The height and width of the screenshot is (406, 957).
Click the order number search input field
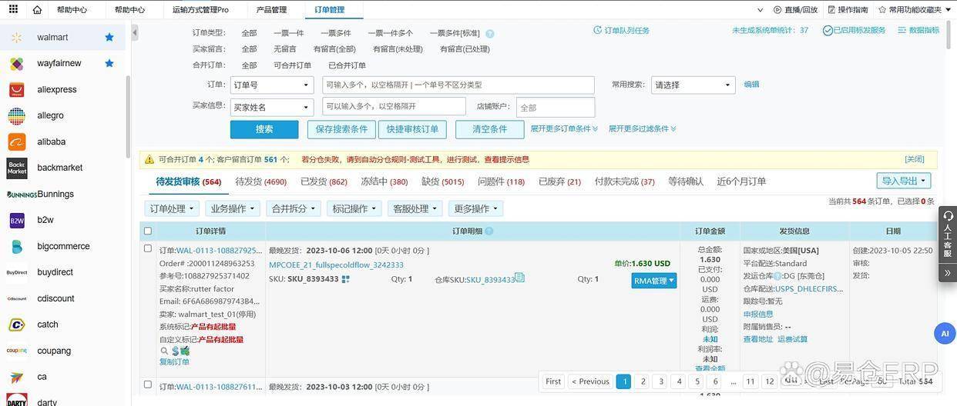458,85
